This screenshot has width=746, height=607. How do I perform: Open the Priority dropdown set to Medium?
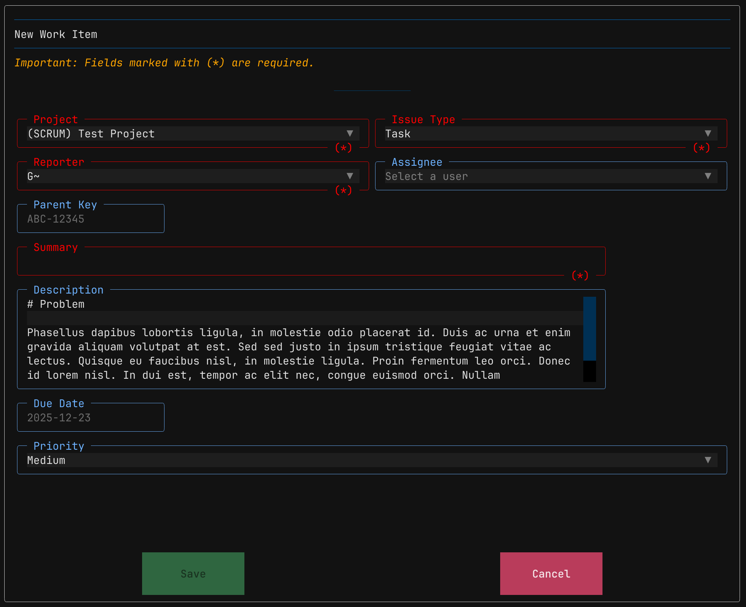coord(372,460)
